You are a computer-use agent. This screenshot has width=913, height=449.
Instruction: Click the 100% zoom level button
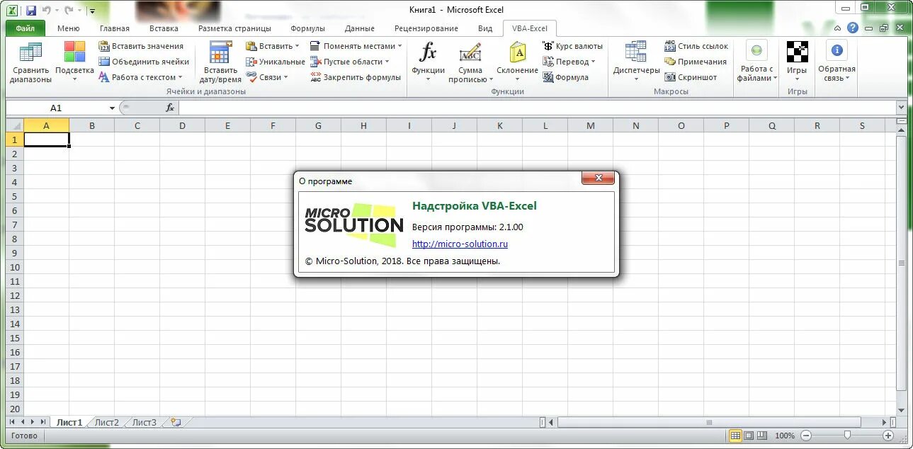pyautogui.click(x=784, y=436)
